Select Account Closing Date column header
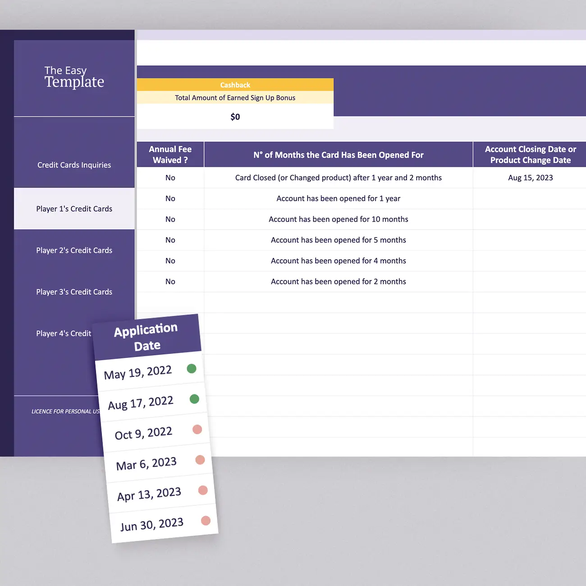 [530, 155]
